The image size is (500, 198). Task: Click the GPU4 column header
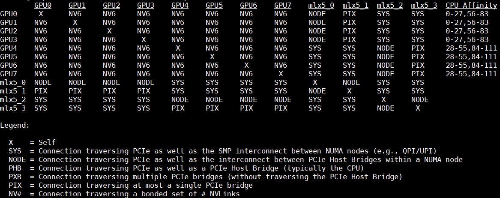(x=180, y=6)
